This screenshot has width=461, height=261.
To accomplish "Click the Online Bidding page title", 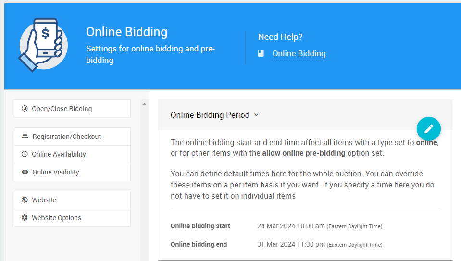I will [x=127, y=32].
